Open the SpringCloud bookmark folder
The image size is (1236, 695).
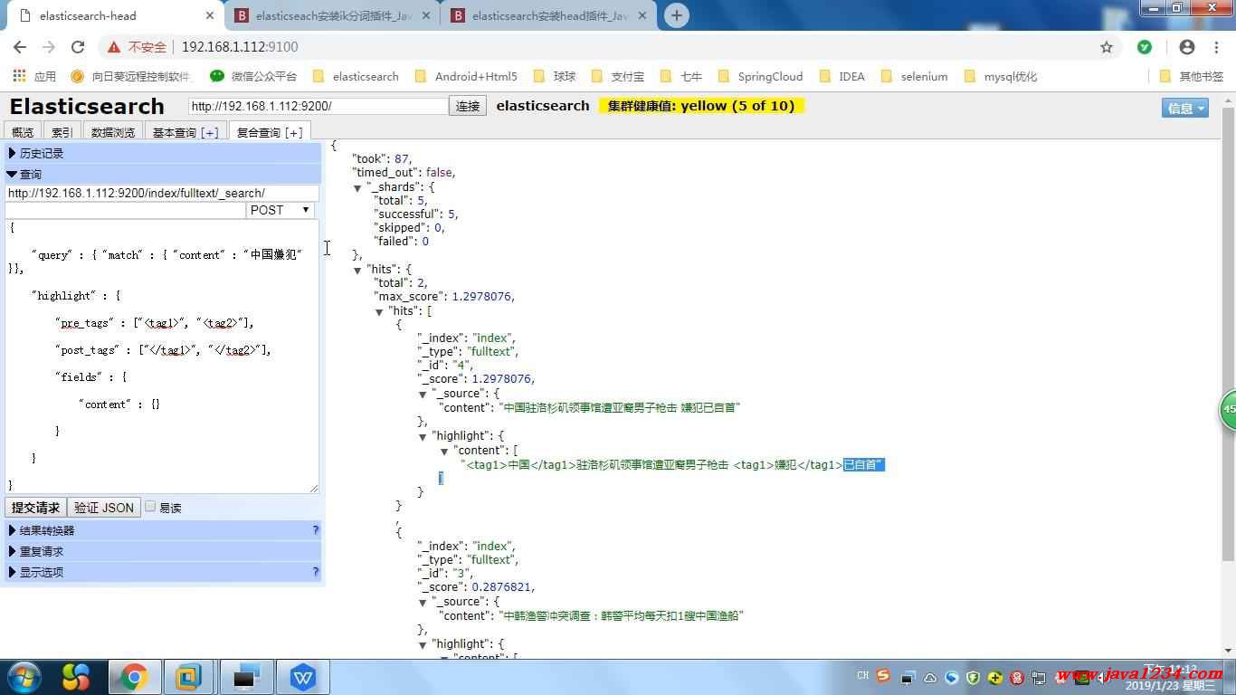click(760, 76)
